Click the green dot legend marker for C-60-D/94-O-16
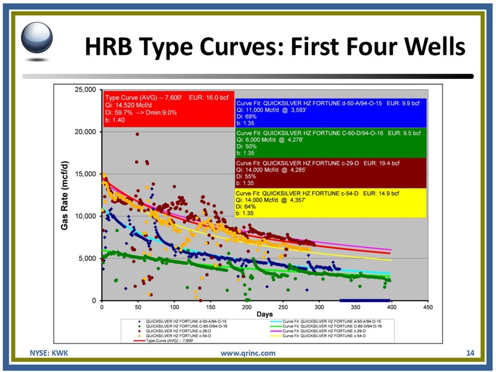Screen dimensions: 496x372 [x=139, y=326]
